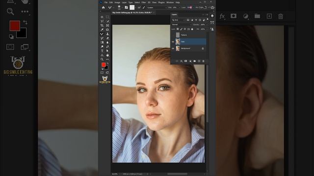Select the Mixer Brush tool in toolbar
Image resolution: width=314 pixels, height=176 pixels.
tap(102, 34)
